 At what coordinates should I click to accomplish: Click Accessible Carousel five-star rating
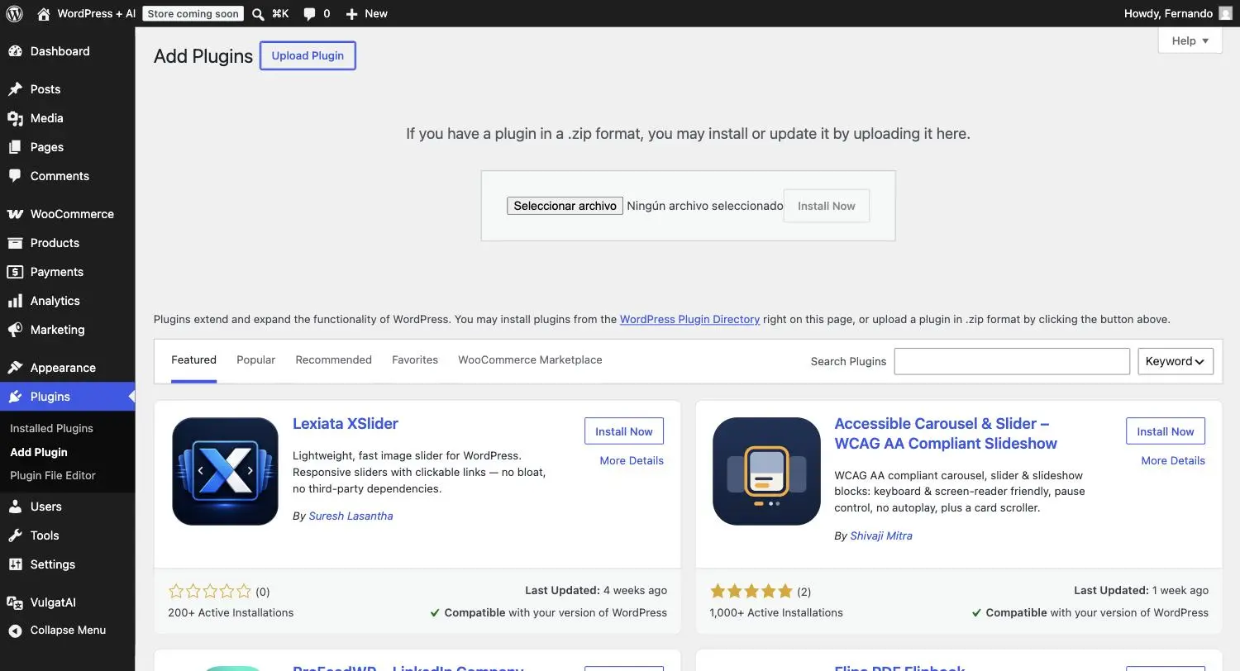click(751, 591)
